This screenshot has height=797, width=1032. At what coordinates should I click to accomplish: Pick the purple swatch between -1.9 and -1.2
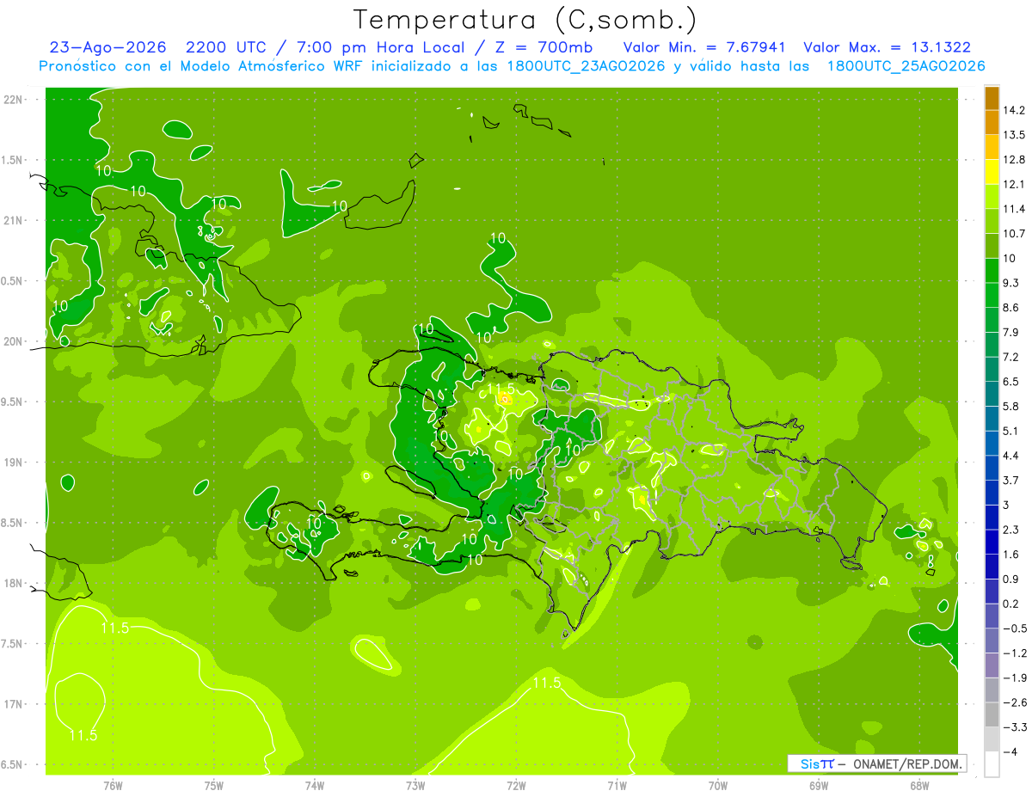(x=992, y=665)
